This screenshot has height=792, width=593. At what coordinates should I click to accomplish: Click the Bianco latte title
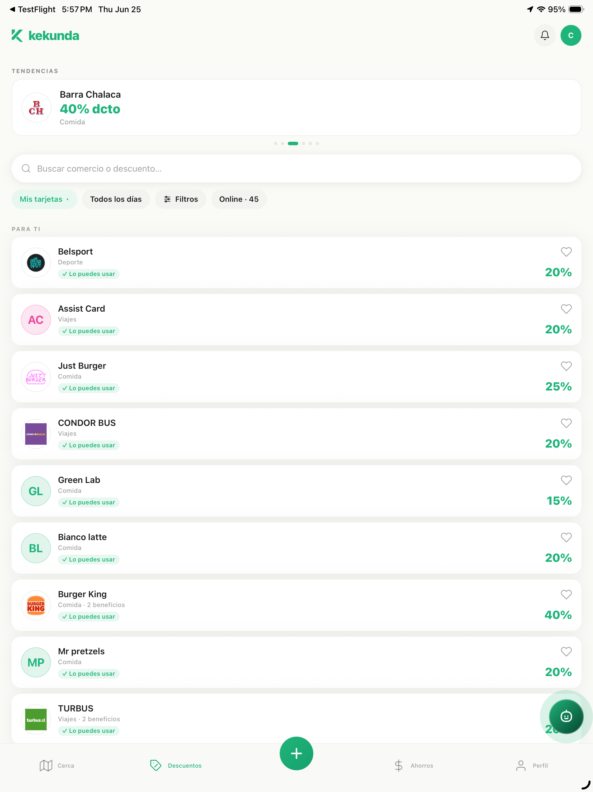(x=82, y=537)
